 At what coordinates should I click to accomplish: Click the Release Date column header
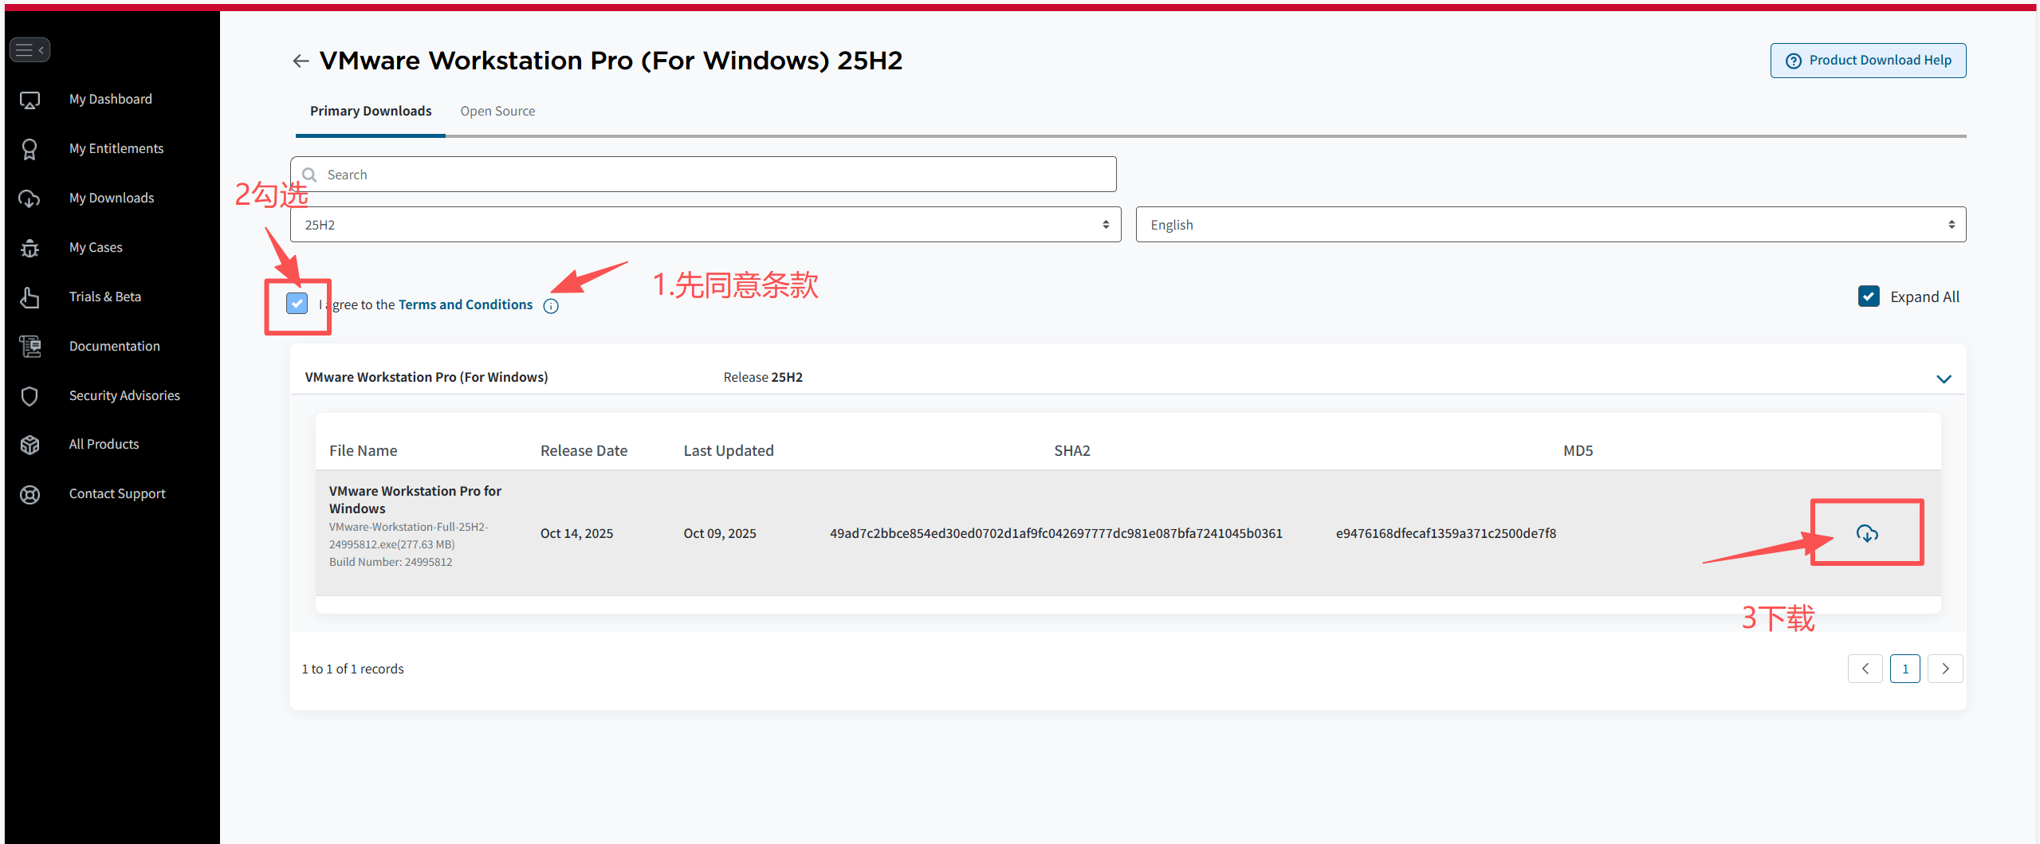pyautogui.click(x=584, y=450)
